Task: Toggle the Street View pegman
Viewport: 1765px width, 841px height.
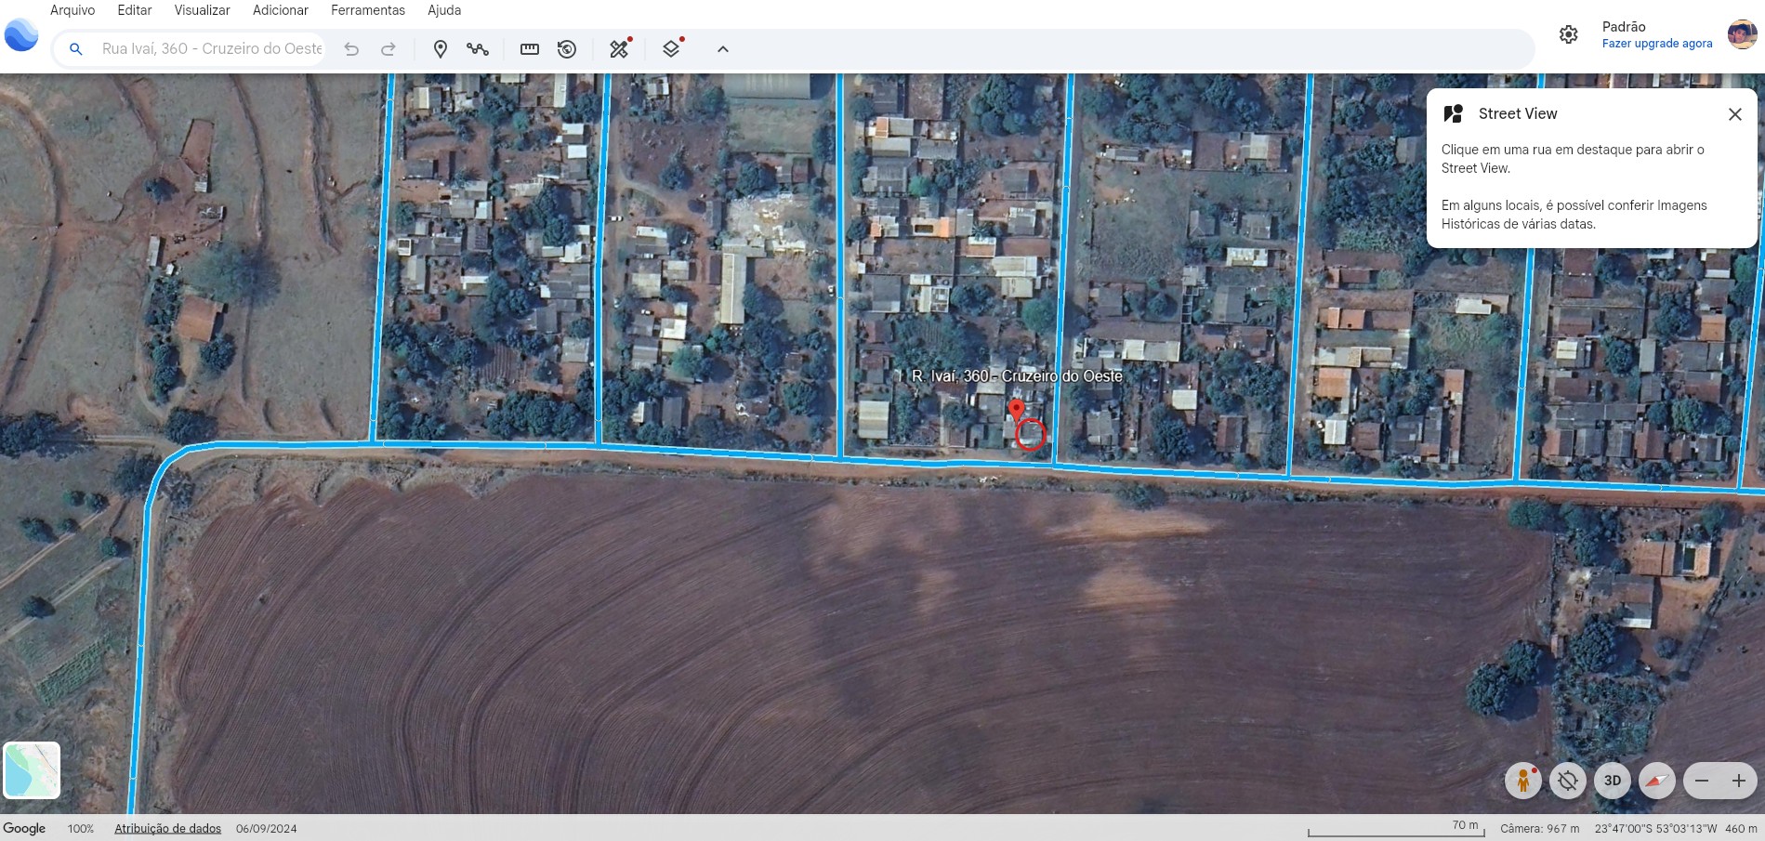Action: [x=1523, y=781]
